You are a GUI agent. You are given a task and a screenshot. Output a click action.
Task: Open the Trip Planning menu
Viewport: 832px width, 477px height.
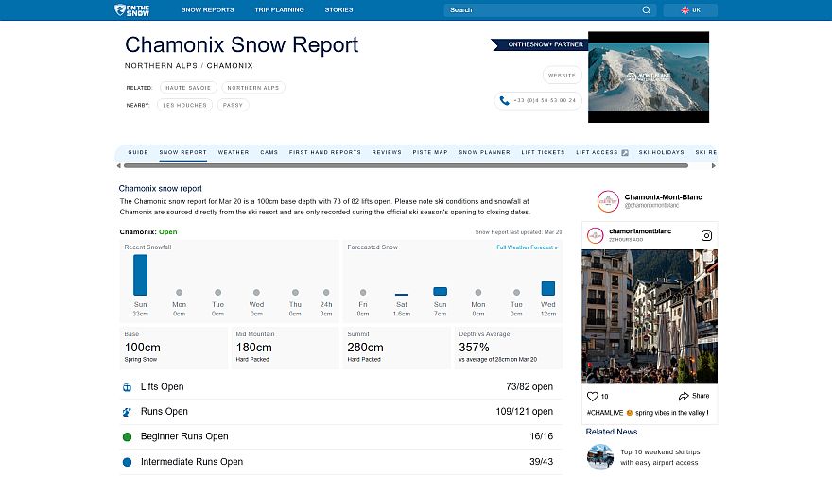click(279, 10)
